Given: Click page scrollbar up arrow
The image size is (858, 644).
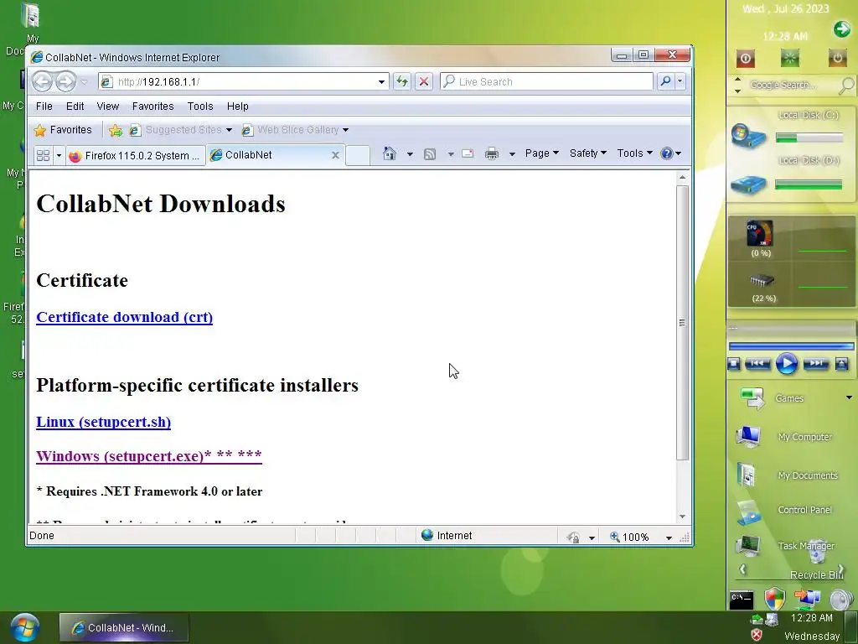Looking at the screenshot, I should pyautogui.click(x=682, y=178).
